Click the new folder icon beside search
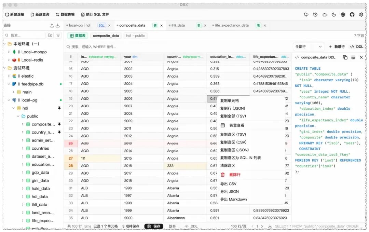The image size is (369, 232). point(50,35)
